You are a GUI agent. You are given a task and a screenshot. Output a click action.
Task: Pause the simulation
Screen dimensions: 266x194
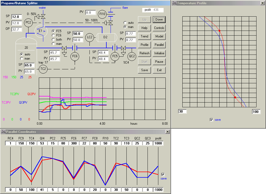point(159,62)
